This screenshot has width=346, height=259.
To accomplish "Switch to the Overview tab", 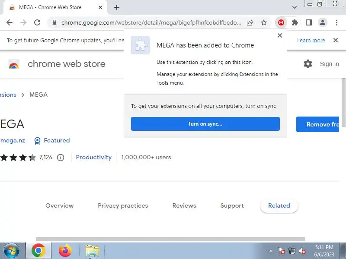I will 60,206.
